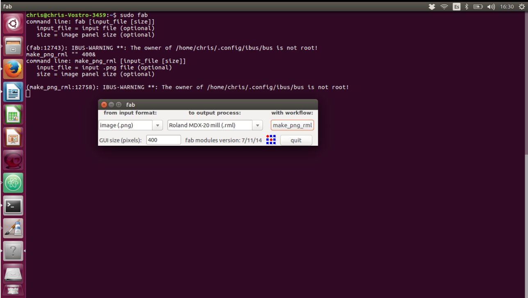Open LibreOffice Calc spreadsheet icon
The height and width of the screenshot is (298, 528).
[x=13, y=115]
